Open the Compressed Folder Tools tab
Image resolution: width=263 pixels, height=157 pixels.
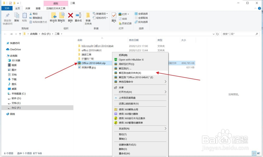pos(56,8)
